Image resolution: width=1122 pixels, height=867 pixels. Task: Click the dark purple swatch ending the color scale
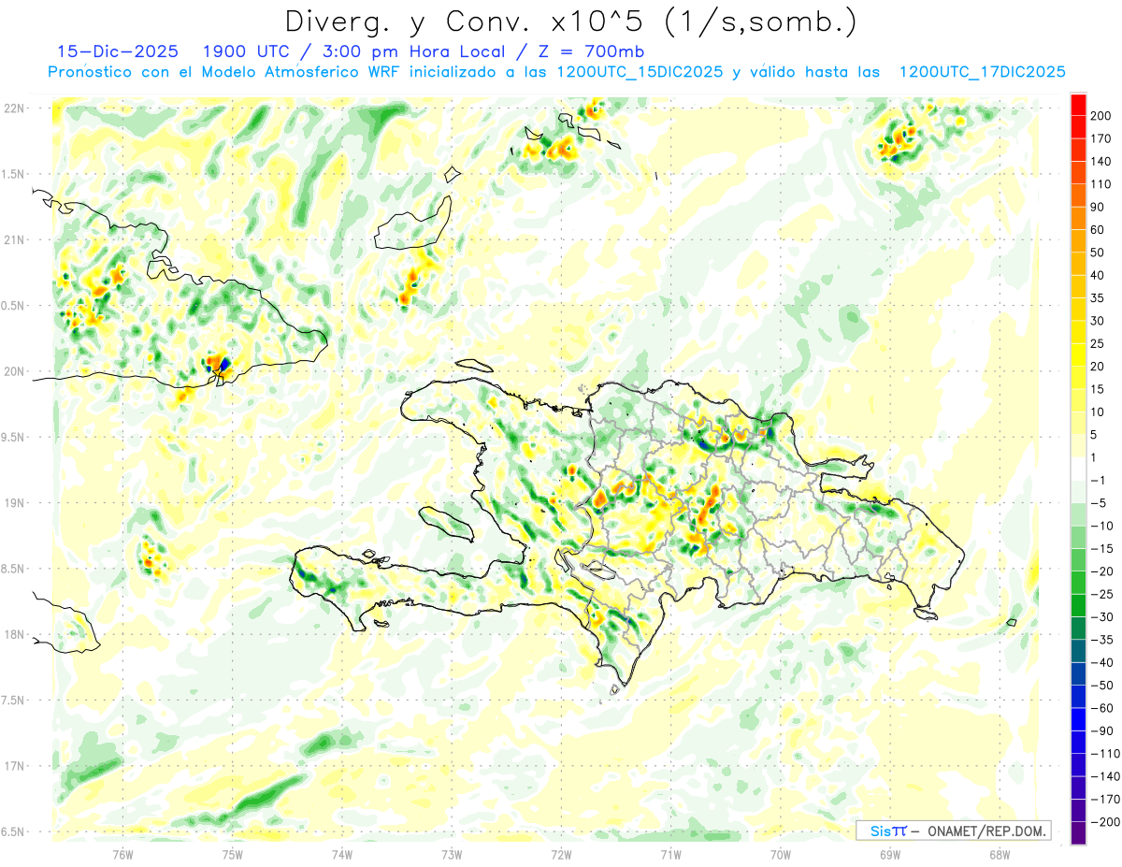[x=1078, y=833]
